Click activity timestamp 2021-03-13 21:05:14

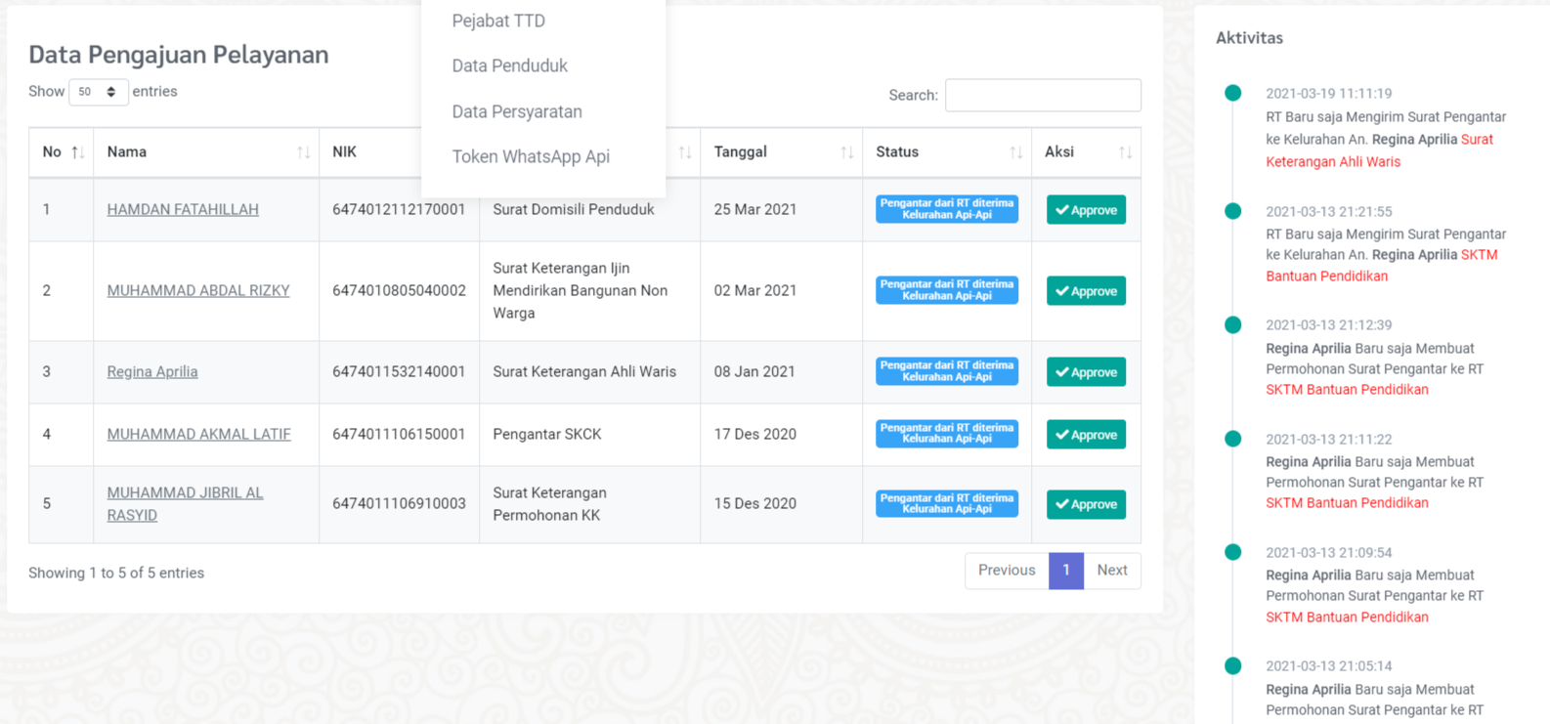1329,665
